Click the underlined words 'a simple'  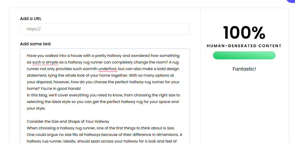[x=50, y=62]
